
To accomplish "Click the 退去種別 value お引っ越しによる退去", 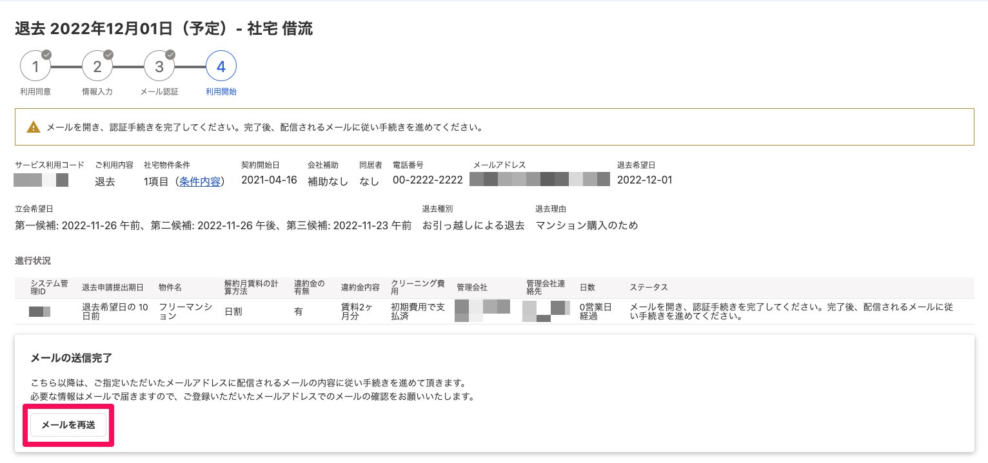I will (x=473, y=225).
